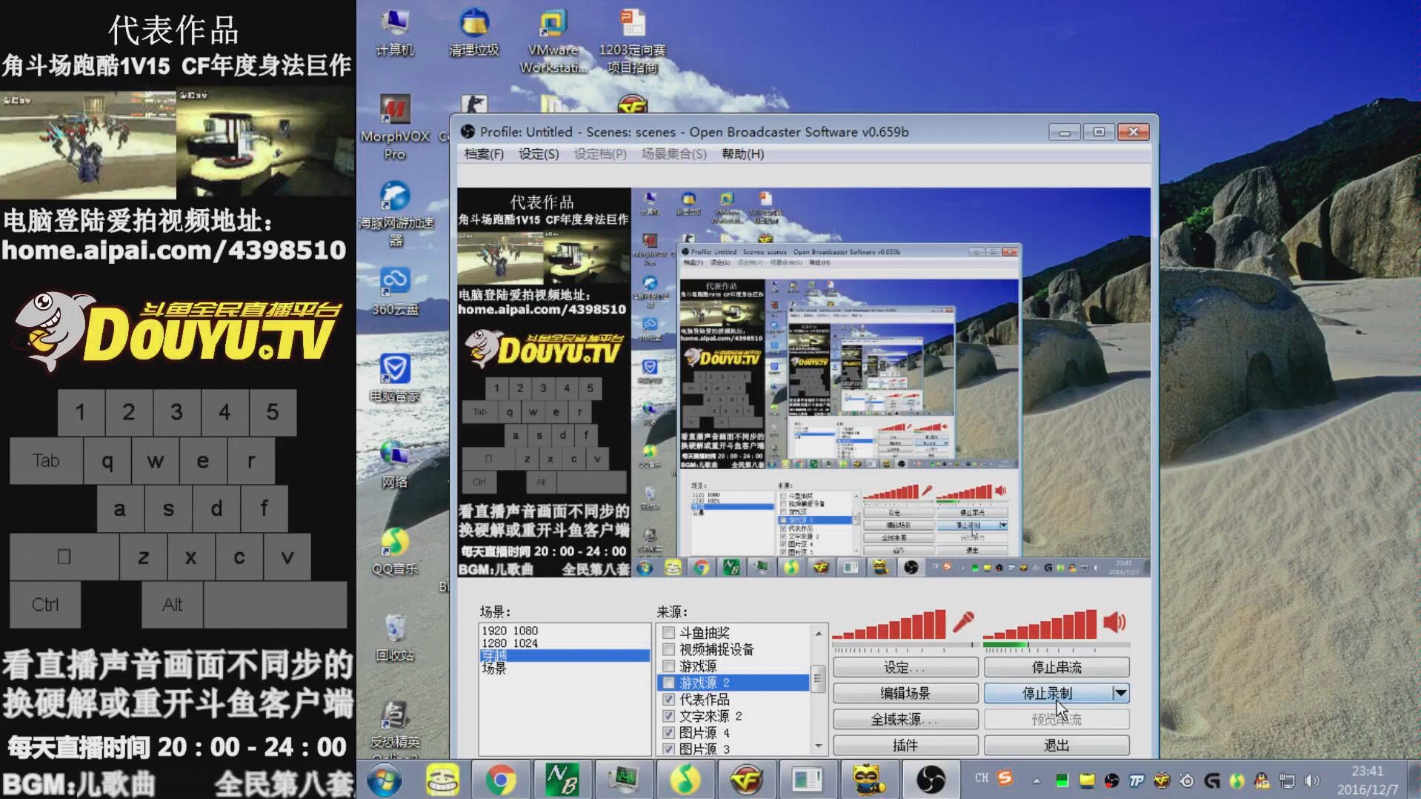Switch to OBS on the taskbar
Viewport: 1421px width, 799px height.
(931, 780)
